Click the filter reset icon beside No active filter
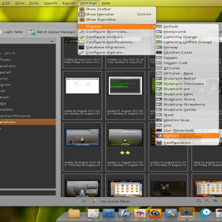This screenshot has width=222, height=222. tap(84, 201)
